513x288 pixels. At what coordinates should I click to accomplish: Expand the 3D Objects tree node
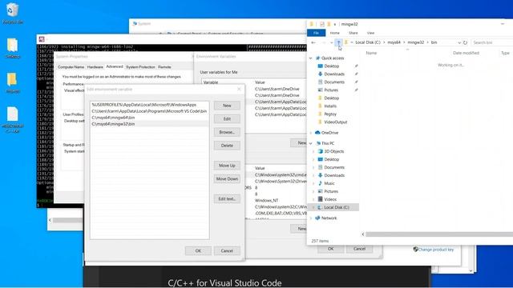pos(313,151)
